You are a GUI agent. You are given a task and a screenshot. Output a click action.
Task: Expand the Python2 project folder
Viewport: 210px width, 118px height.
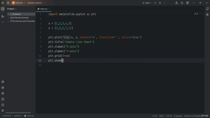(x=8, y=14)
